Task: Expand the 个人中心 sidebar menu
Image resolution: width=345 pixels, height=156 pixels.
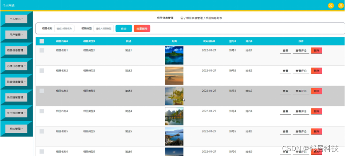Action: coord(16,19)
